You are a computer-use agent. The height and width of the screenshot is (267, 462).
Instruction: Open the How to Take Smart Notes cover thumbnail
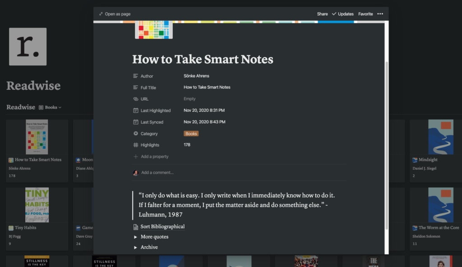tap(37, 137)
